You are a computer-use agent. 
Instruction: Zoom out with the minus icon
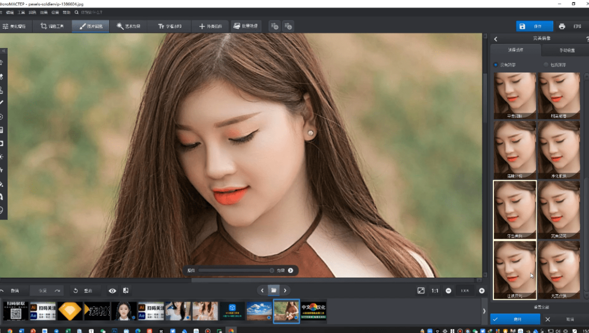point(448,291)
